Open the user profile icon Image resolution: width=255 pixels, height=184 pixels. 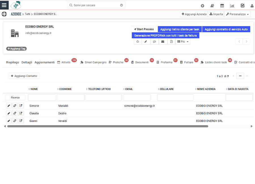pyautogui.click(x=252, y=5)
